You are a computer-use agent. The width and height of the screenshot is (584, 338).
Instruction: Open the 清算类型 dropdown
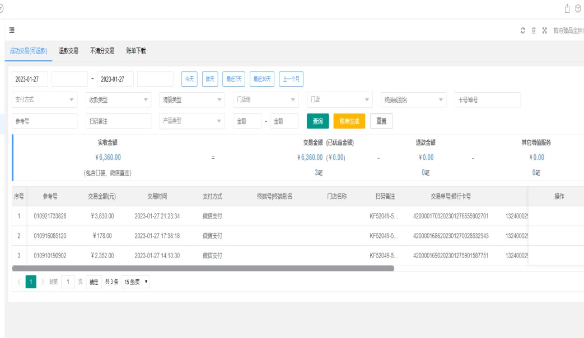[191, 100]
